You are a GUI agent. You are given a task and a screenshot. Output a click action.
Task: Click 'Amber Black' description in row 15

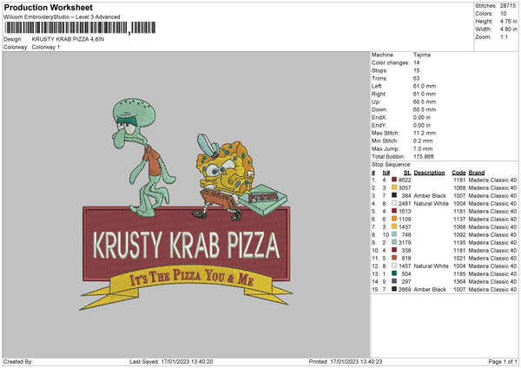click(430, 289)
